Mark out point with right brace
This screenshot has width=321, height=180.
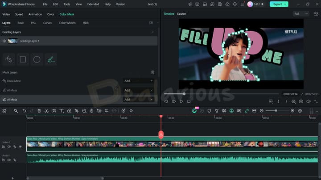tap(286, 101)
